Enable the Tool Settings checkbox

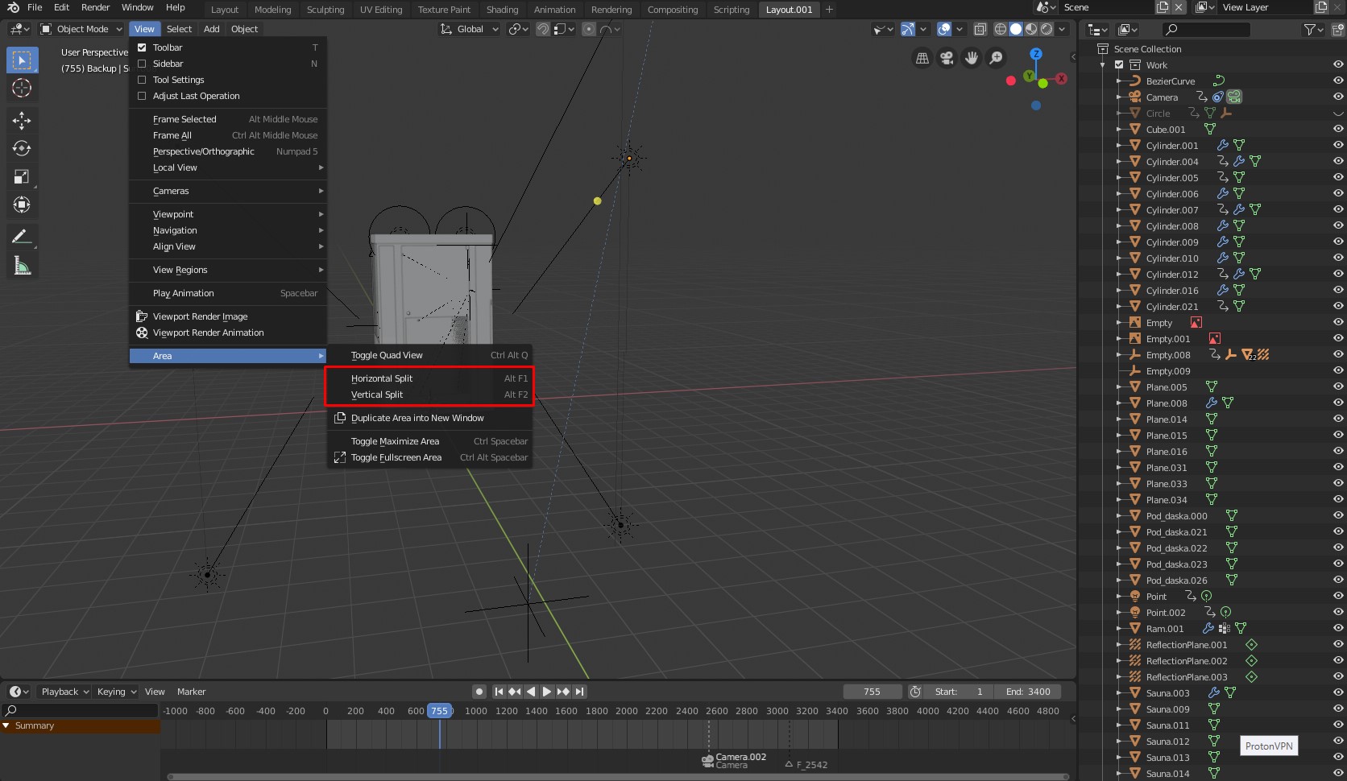point(142,80)
